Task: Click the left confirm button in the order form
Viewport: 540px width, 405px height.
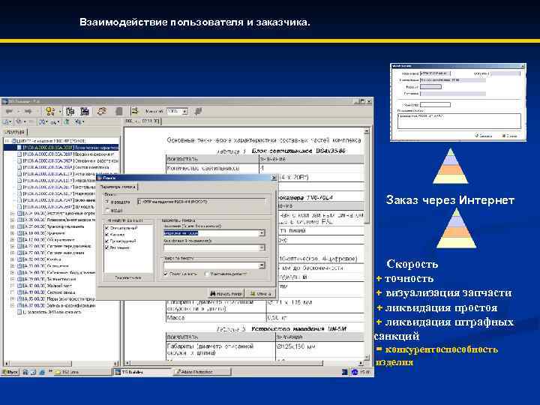Action: (484, 136)
